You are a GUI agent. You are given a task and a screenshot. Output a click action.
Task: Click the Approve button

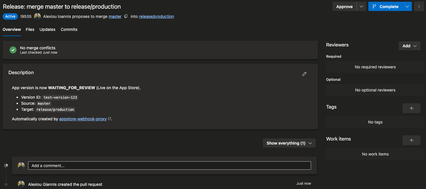[344, 7]
